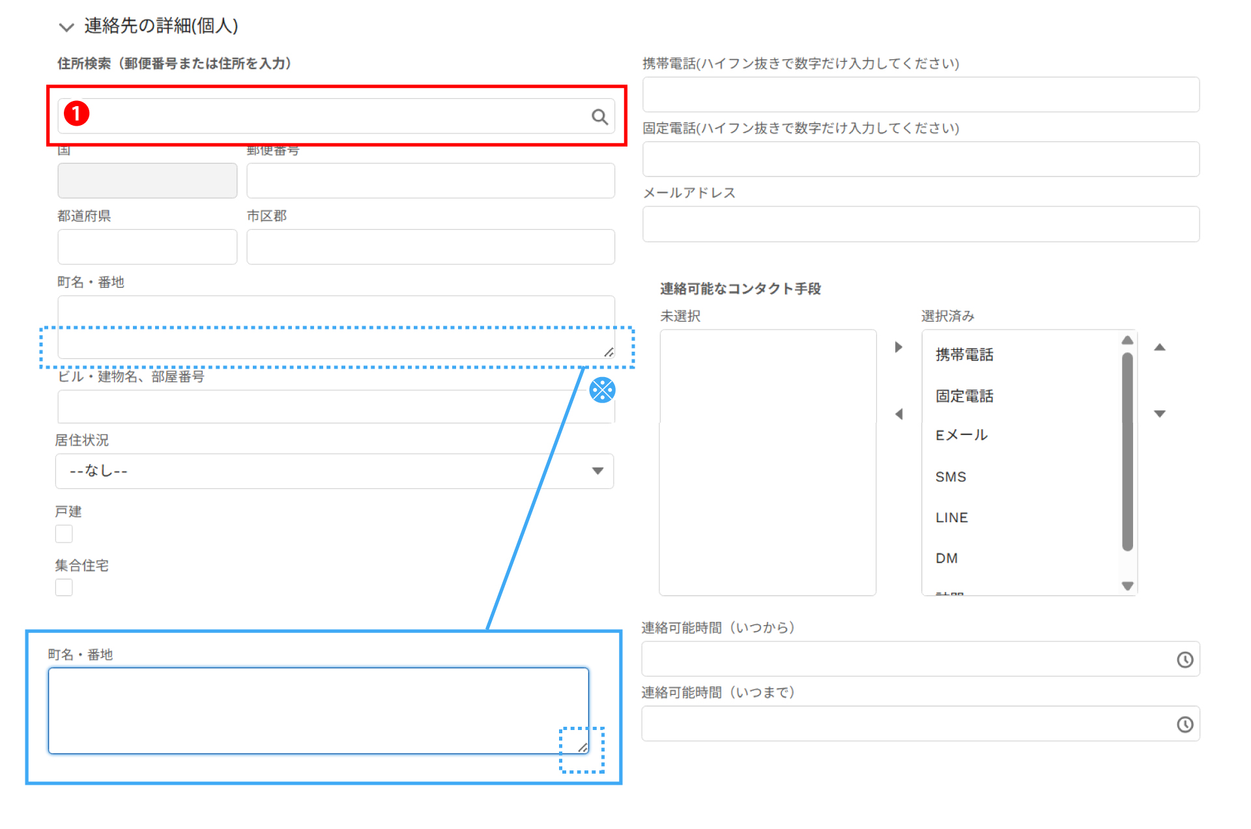The width and height of the screenshot is (1251, 829).
Task: Move selected item to 選択済み with right arrow
Action: tap(899, 347)
